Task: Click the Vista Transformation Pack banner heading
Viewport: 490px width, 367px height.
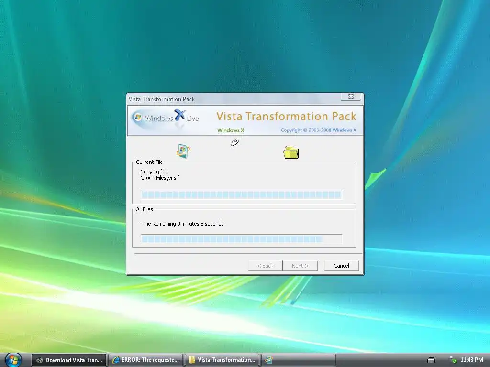Action: [286, 116]
